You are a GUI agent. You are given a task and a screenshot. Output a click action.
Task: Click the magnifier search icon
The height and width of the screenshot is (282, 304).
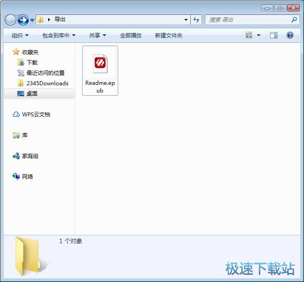tap(294, 19)
